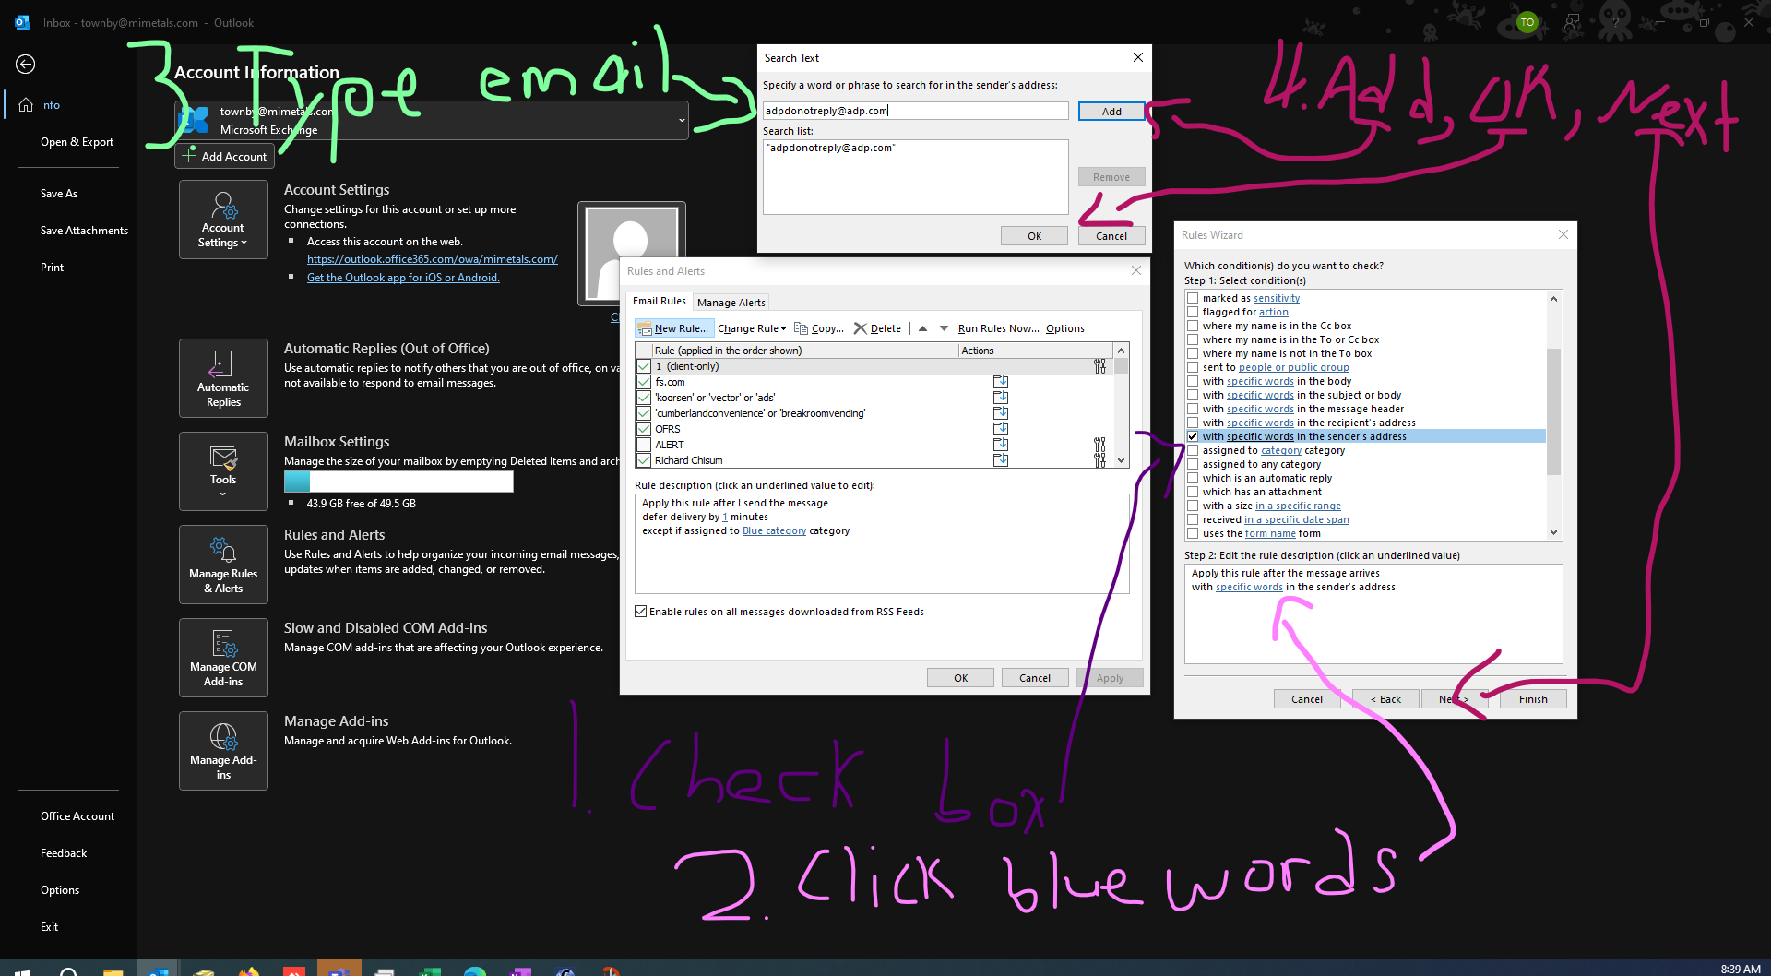Expand the Change Rule dropdown
1771x976 pixels.
coord(752,328)
